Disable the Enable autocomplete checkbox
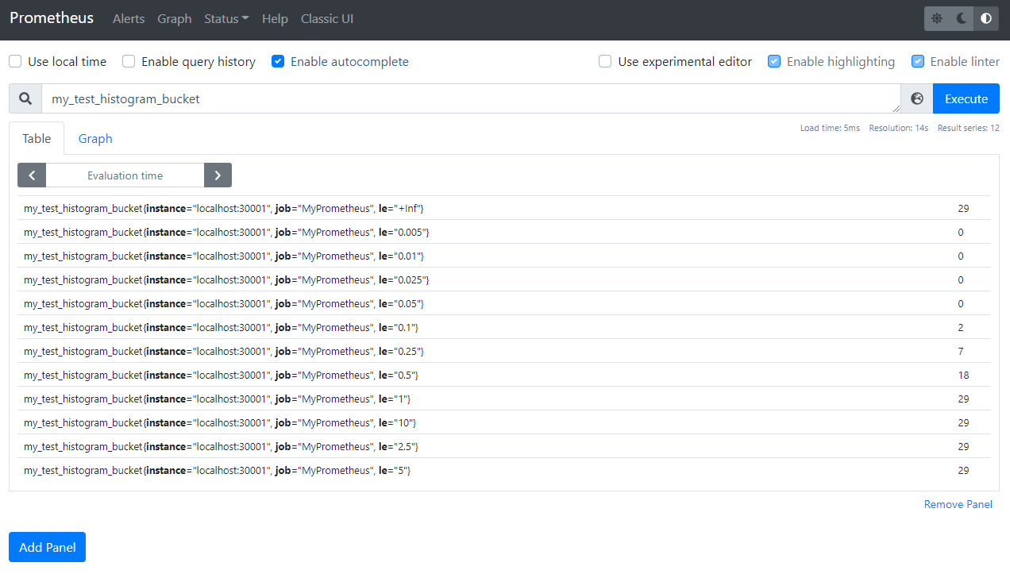The height and width of the screenshot is (574, 1010). click(278, 61)
